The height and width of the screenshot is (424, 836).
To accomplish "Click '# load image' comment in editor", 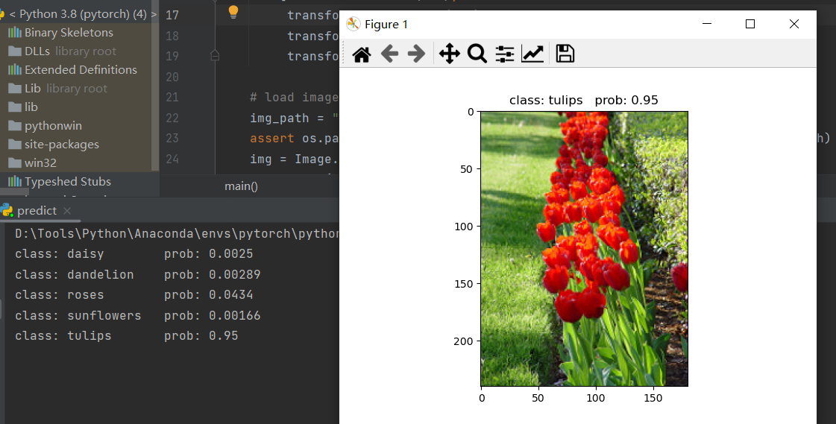I will (x=294, y=97).
